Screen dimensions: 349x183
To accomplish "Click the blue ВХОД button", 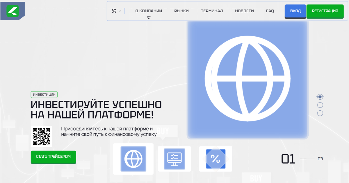I will tap(295, 11).
